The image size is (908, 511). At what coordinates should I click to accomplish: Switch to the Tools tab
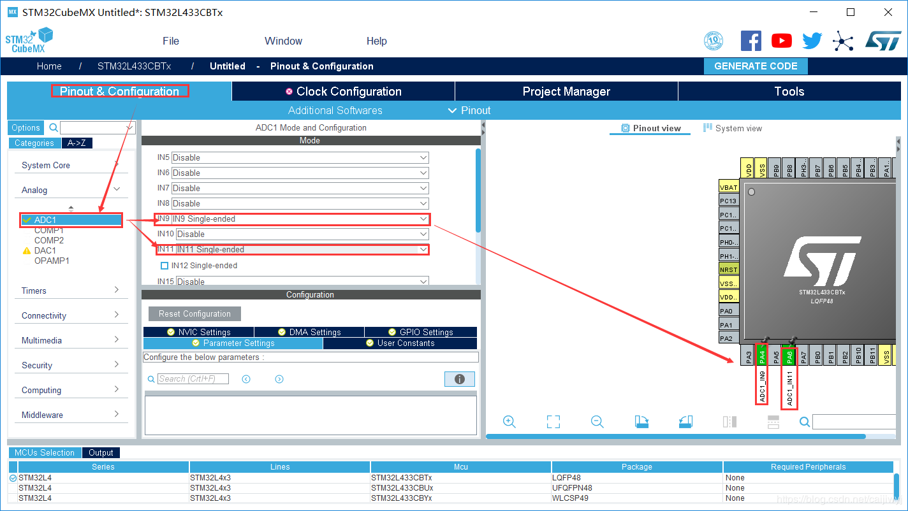789,91
